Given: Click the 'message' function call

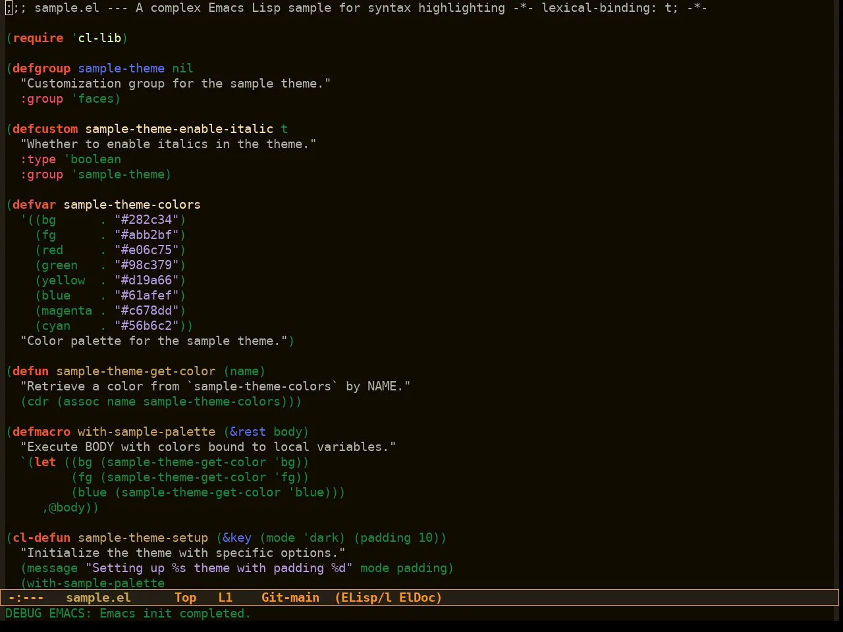Looking at the screenshot, I should coord(53,568).
